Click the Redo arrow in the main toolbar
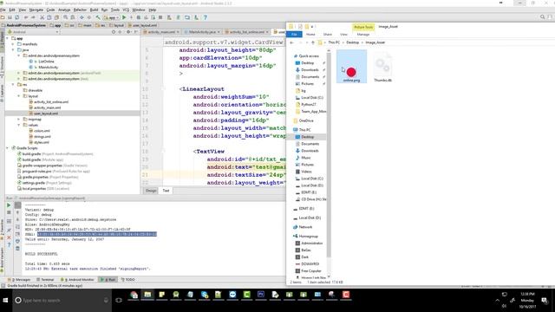 [x=33, y=17]
